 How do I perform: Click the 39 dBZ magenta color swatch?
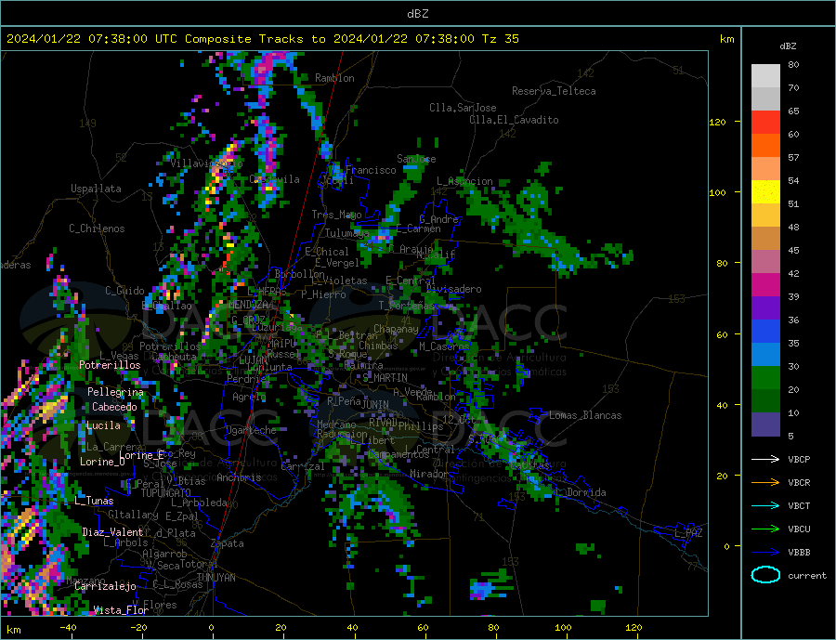point(765,285)
